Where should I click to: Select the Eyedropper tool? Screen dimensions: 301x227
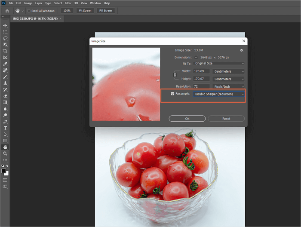click(x=5, y=64)
